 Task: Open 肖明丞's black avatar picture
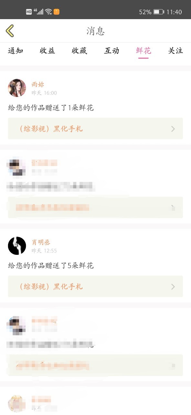click(x=17, y=246)
